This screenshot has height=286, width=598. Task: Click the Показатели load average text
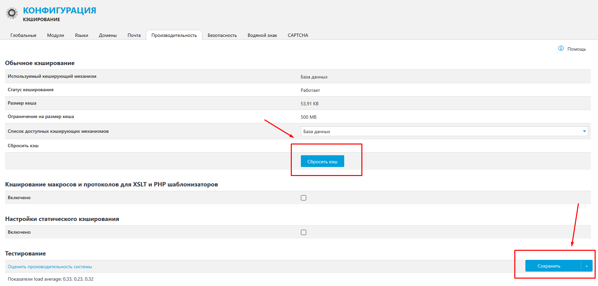click(51, 279)
